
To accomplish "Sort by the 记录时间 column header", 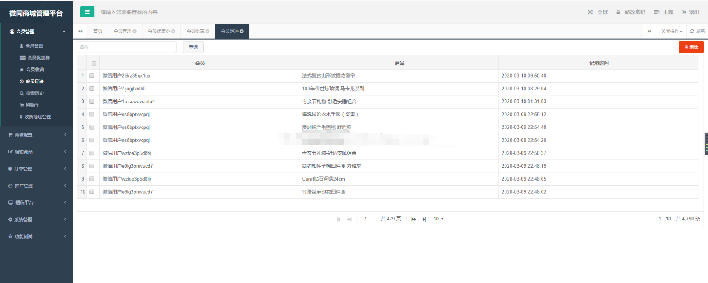I will point(599,63).
